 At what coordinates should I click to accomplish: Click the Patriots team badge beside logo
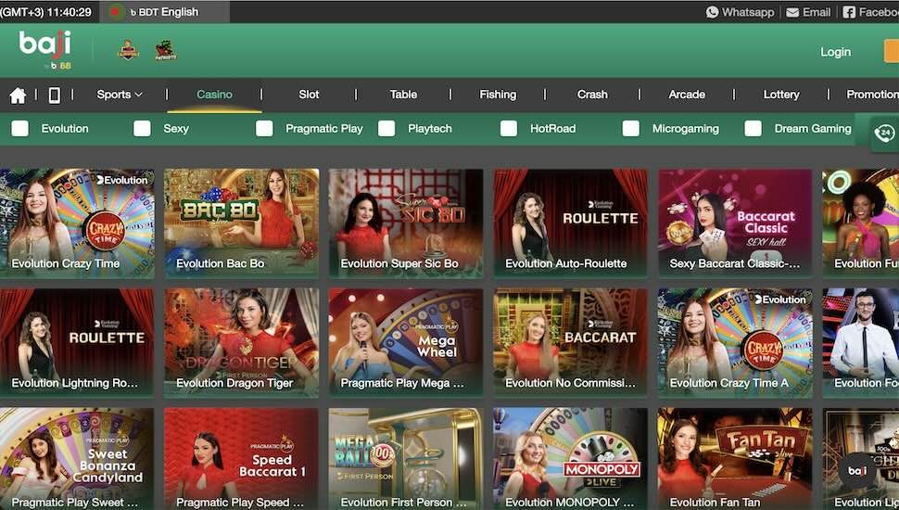166,50
